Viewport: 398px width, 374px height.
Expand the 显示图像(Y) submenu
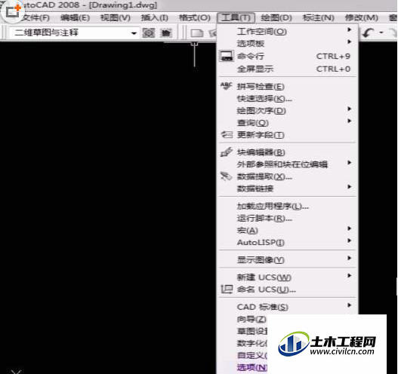(288, 260)
